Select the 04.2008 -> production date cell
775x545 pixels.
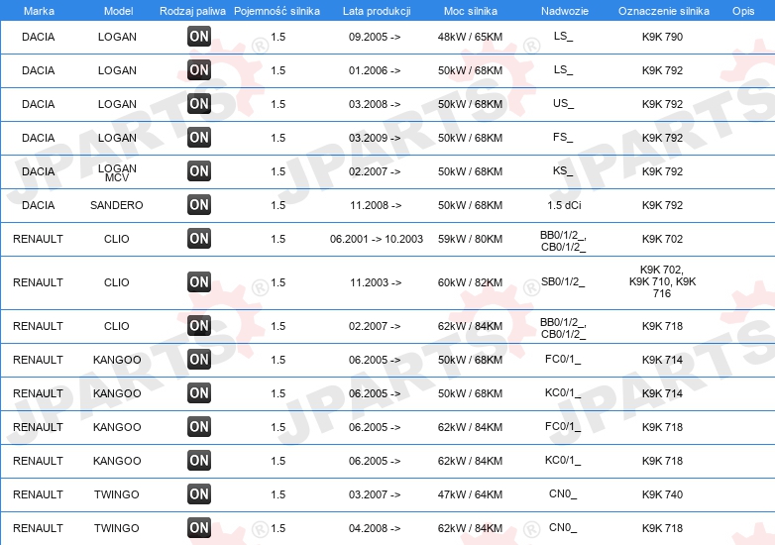(x=375, y=528)
